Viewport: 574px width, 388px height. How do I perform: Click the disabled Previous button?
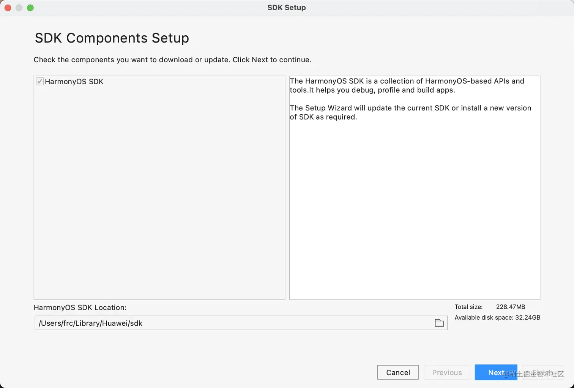(447, 372)
